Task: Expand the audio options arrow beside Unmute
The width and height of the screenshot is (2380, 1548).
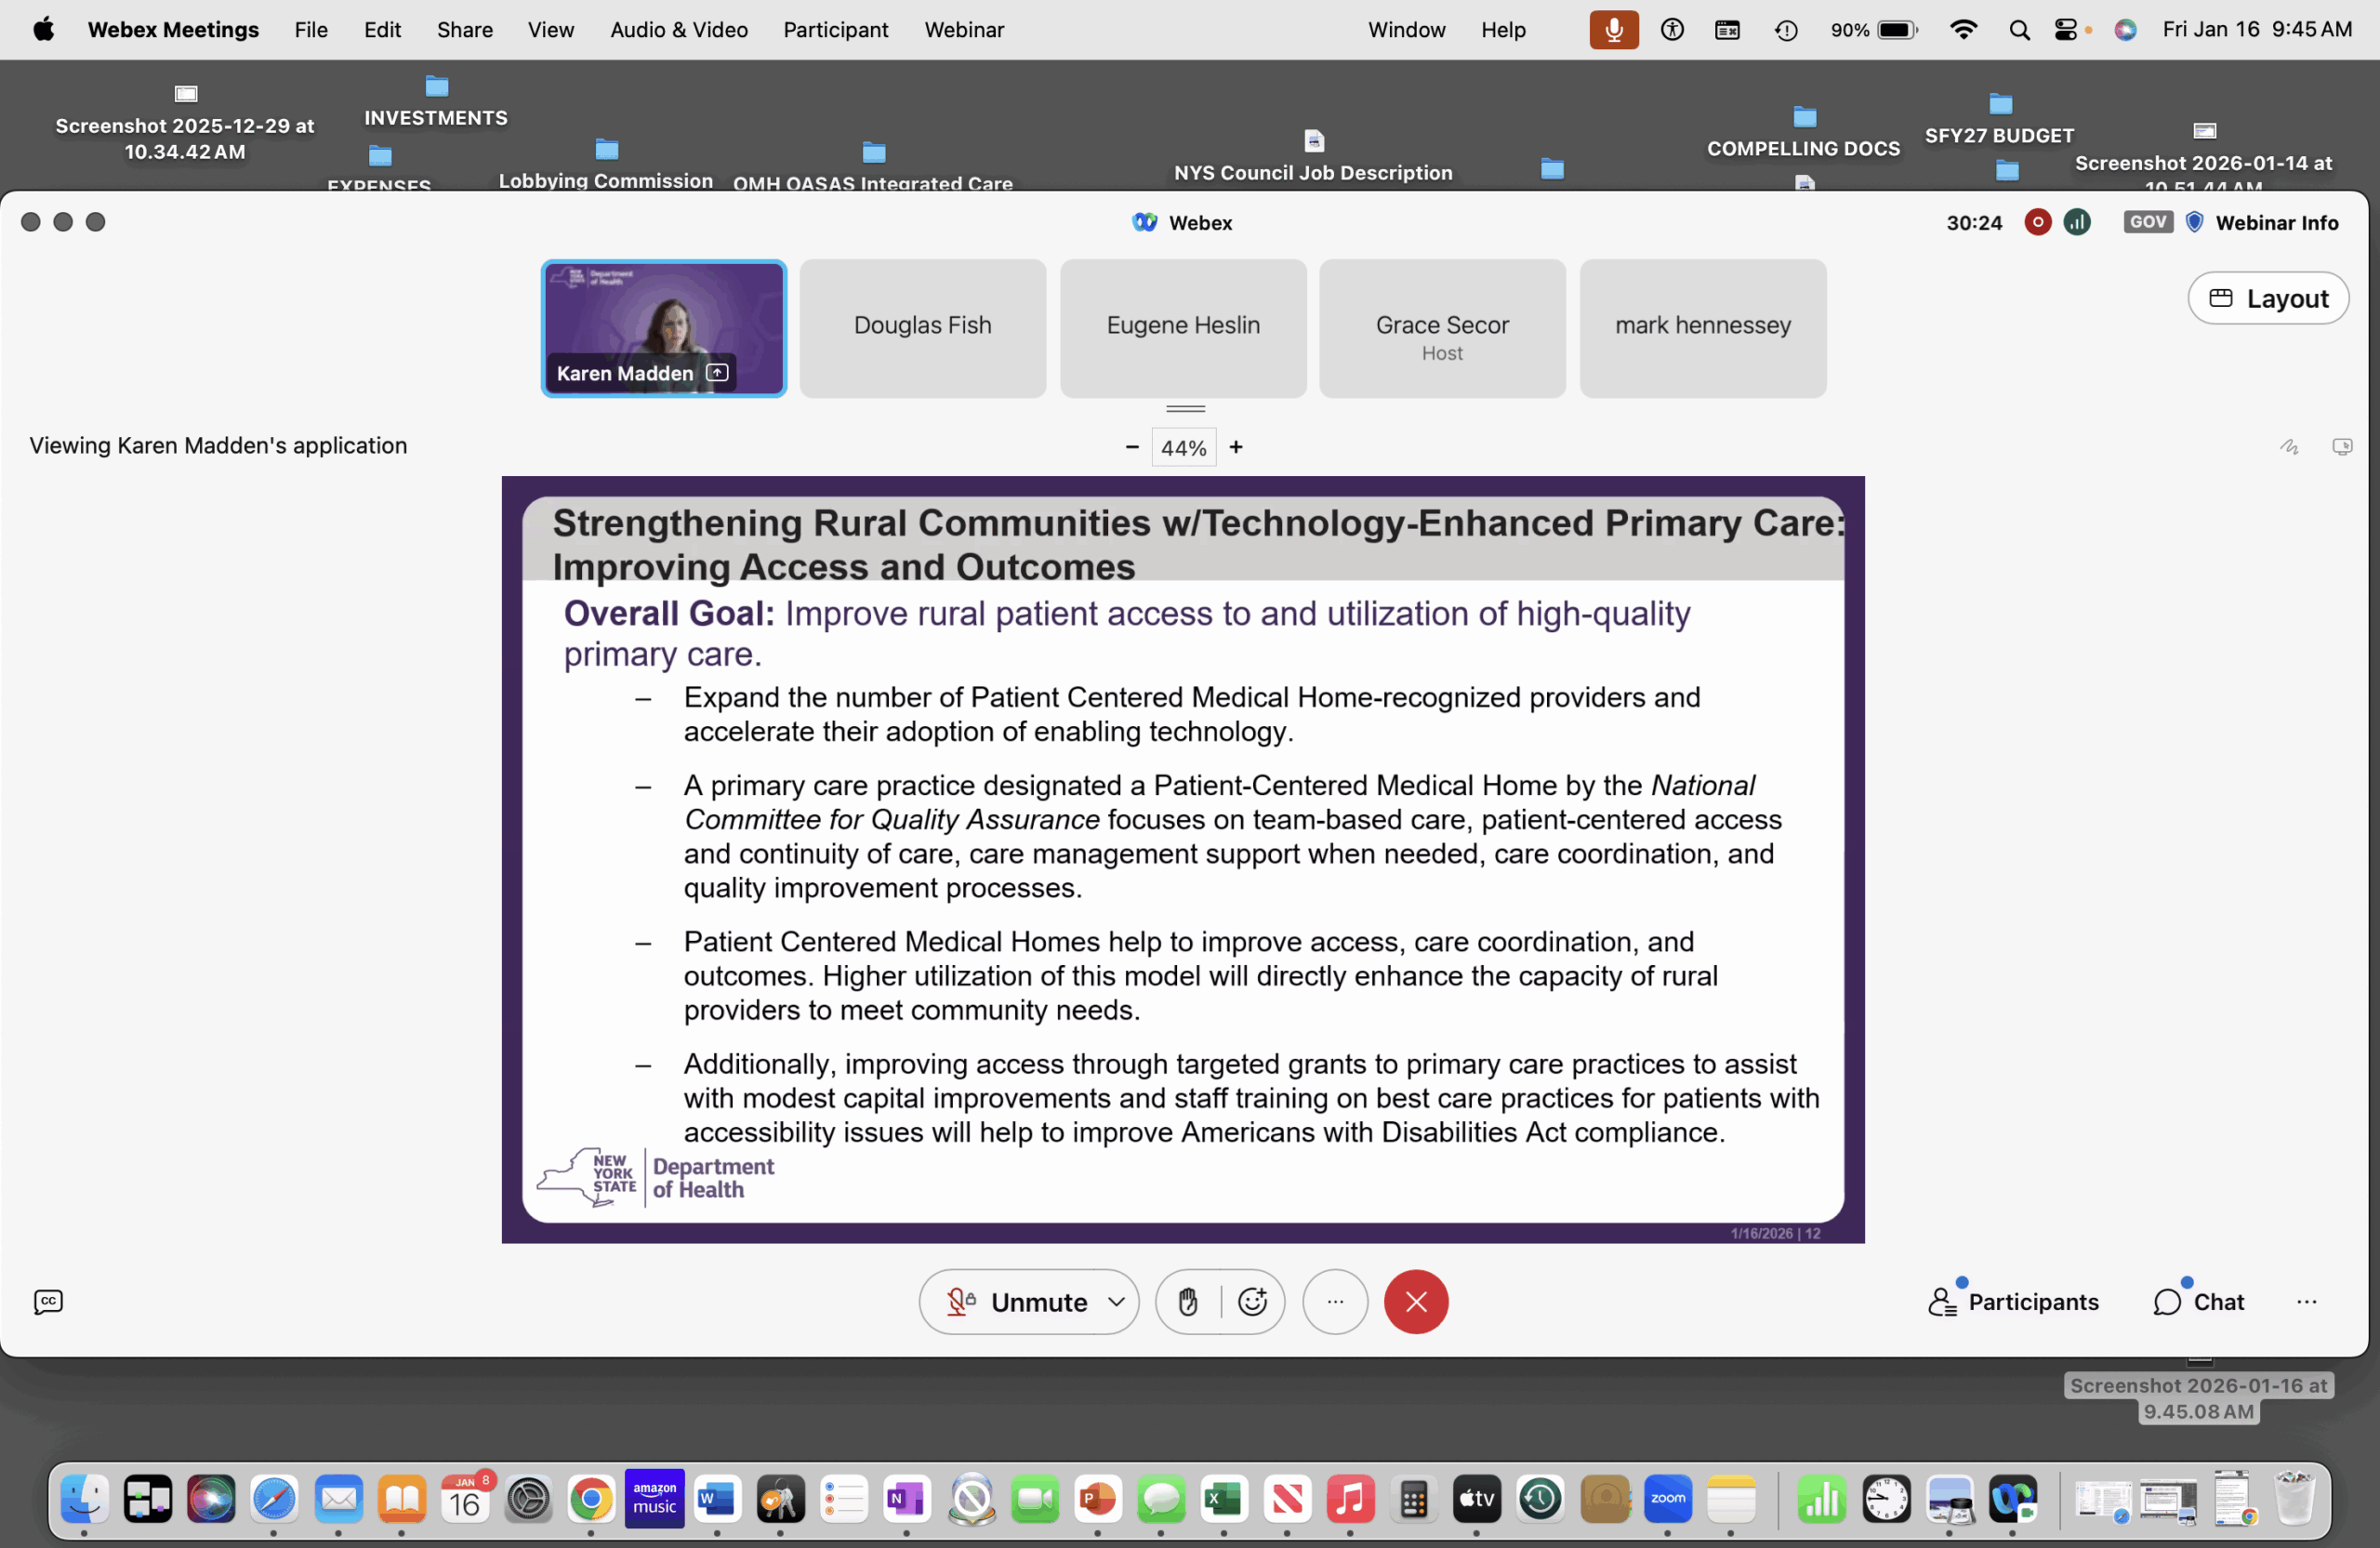Action: 1116,1302
